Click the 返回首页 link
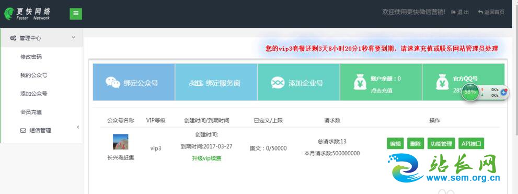Viewport: 518px width, 194px height. (491, 12)
